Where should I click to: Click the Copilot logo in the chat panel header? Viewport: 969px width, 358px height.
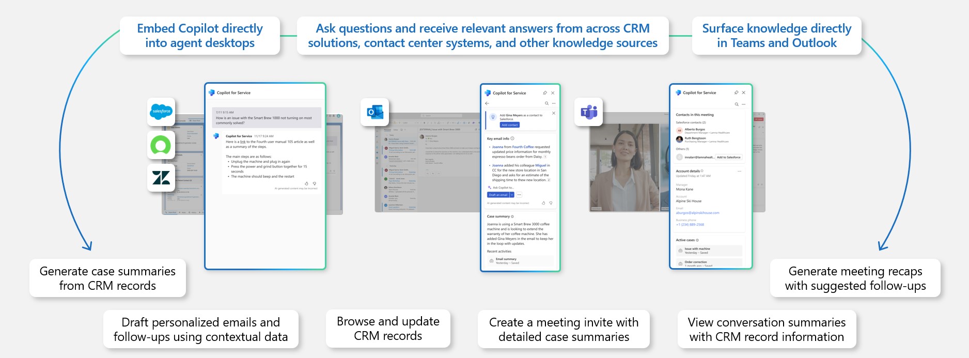(x=212, y=93)
